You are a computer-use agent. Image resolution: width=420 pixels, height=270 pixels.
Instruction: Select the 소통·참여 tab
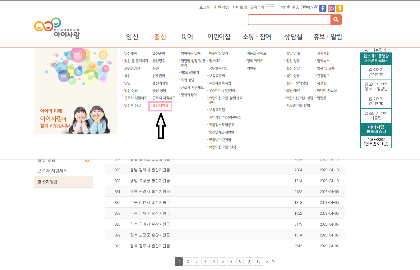click(257, 37)
